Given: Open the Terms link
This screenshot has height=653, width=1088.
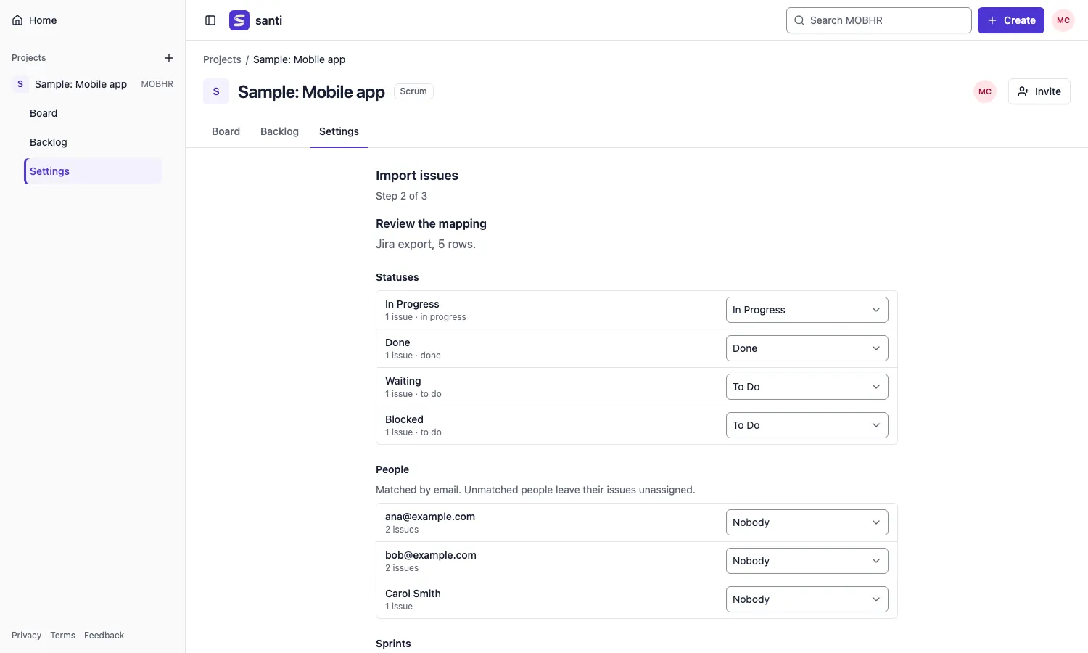Looking at the screenshot, I should (62, 636).
